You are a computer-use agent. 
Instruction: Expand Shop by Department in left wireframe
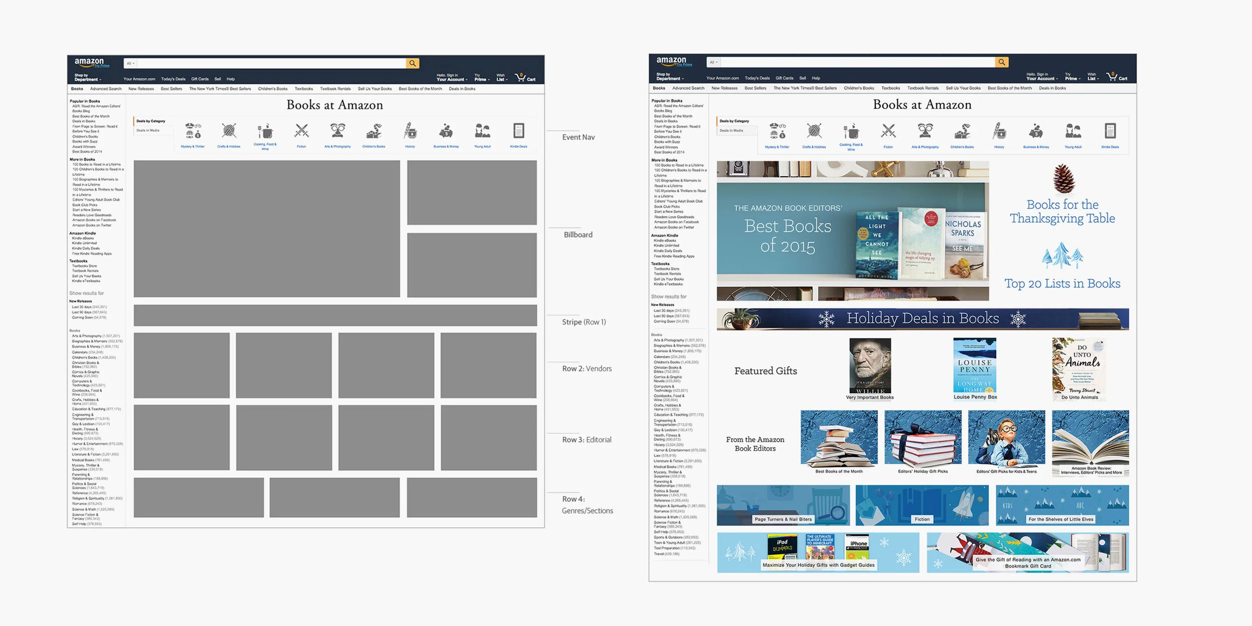pyautogui.click(x=88, y=78)
